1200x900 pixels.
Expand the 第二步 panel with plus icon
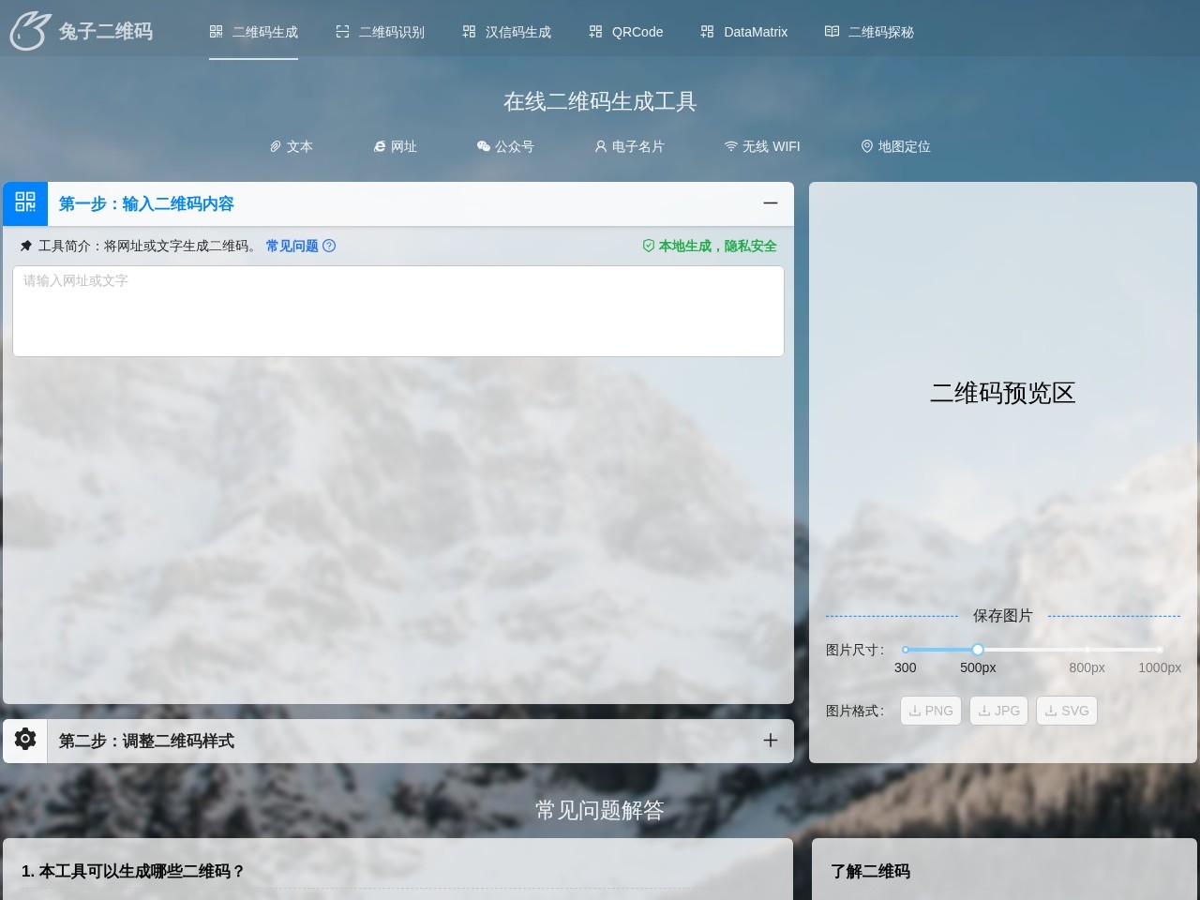pos(771,741)
